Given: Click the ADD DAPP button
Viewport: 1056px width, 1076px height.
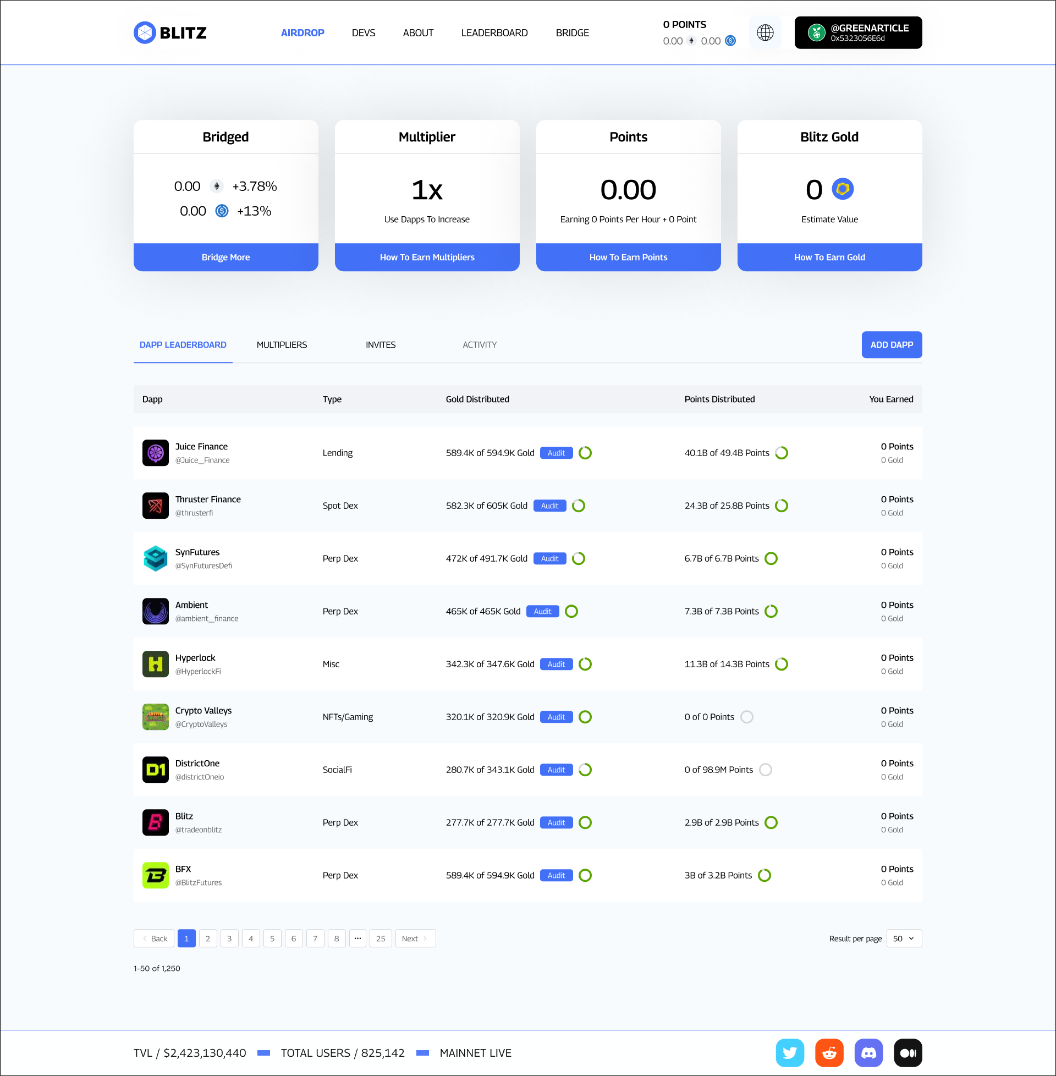Looking at the screenshot, I should (892, 345).
